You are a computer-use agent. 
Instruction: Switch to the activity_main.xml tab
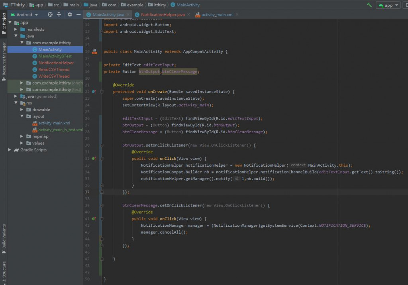tap(217, 14)
